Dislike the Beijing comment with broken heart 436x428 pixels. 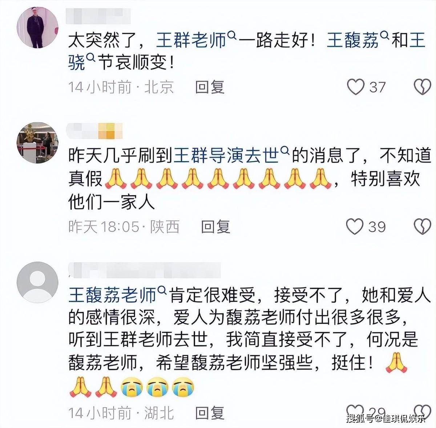423,87
